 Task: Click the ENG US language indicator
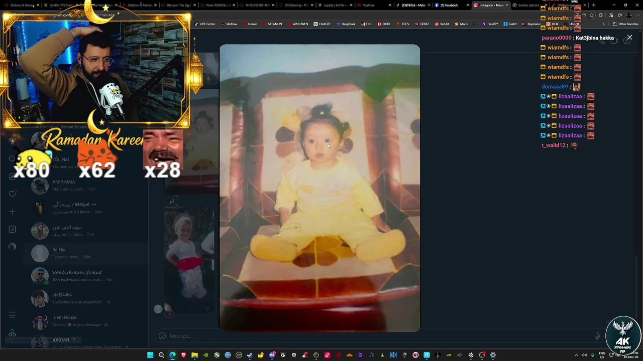[602, 355]
